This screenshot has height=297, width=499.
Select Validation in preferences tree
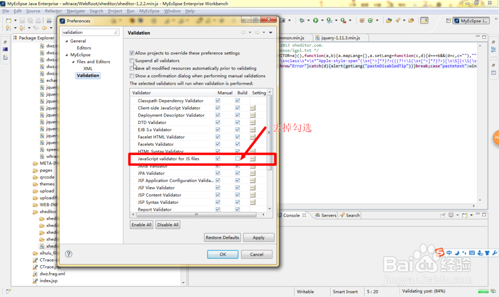(x=88, y=76)
